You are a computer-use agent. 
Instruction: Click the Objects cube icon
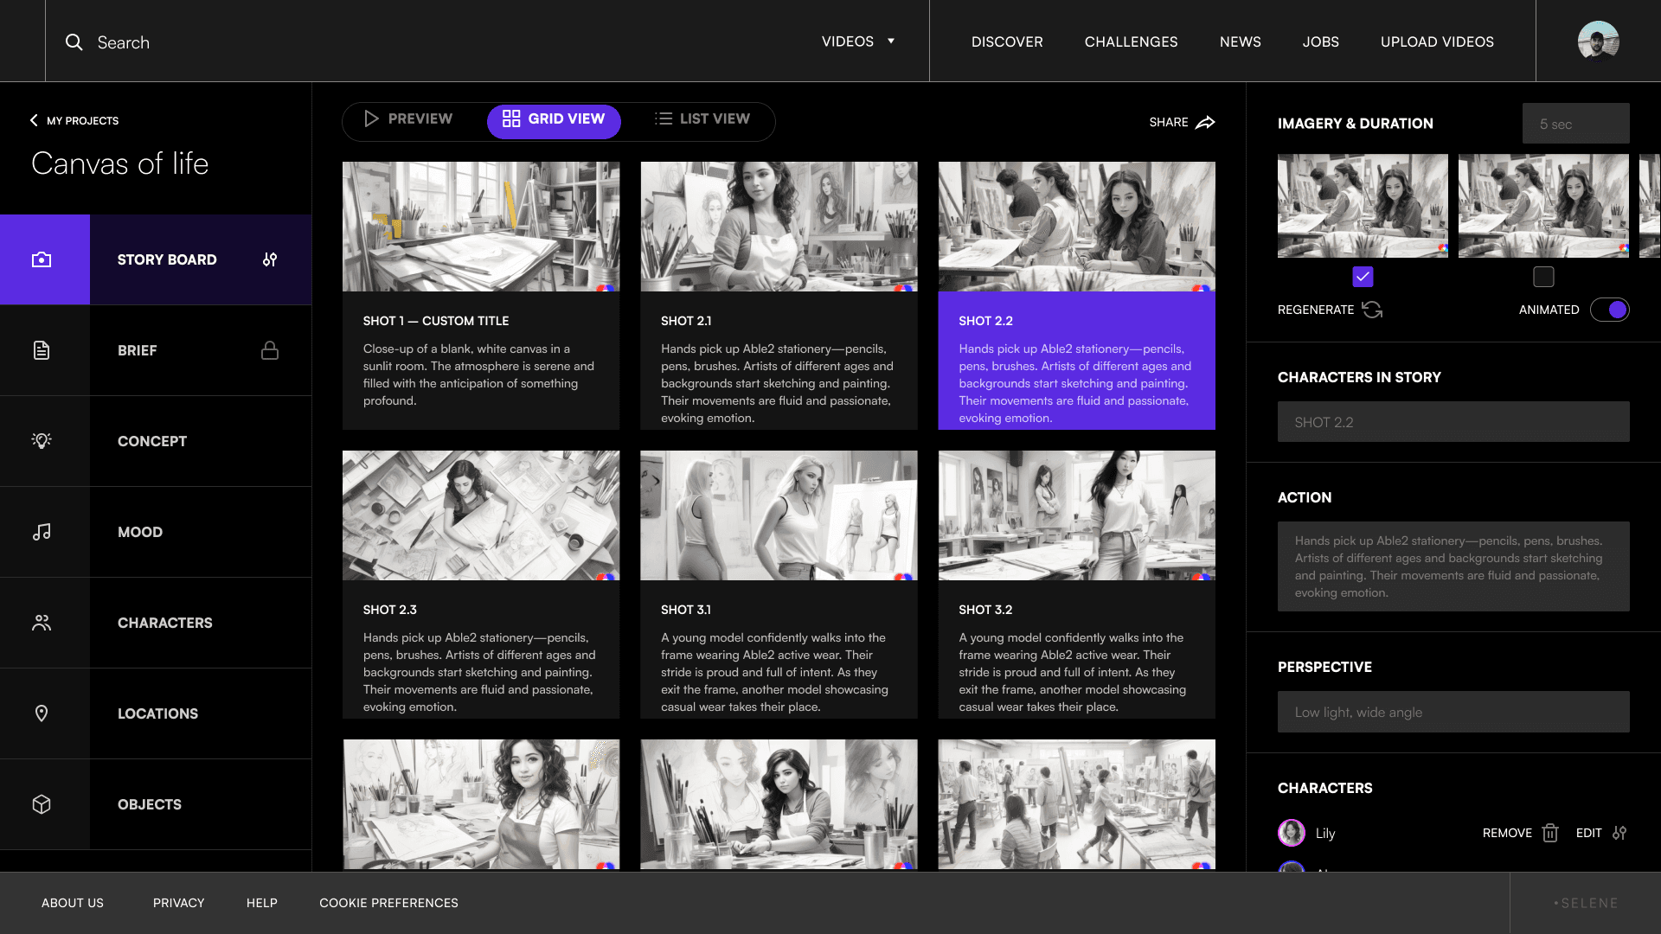42,804
